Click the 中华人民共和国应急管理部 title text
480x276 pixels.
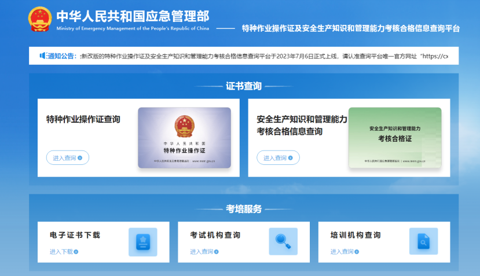pyautogui.click(x=133, y=16)
